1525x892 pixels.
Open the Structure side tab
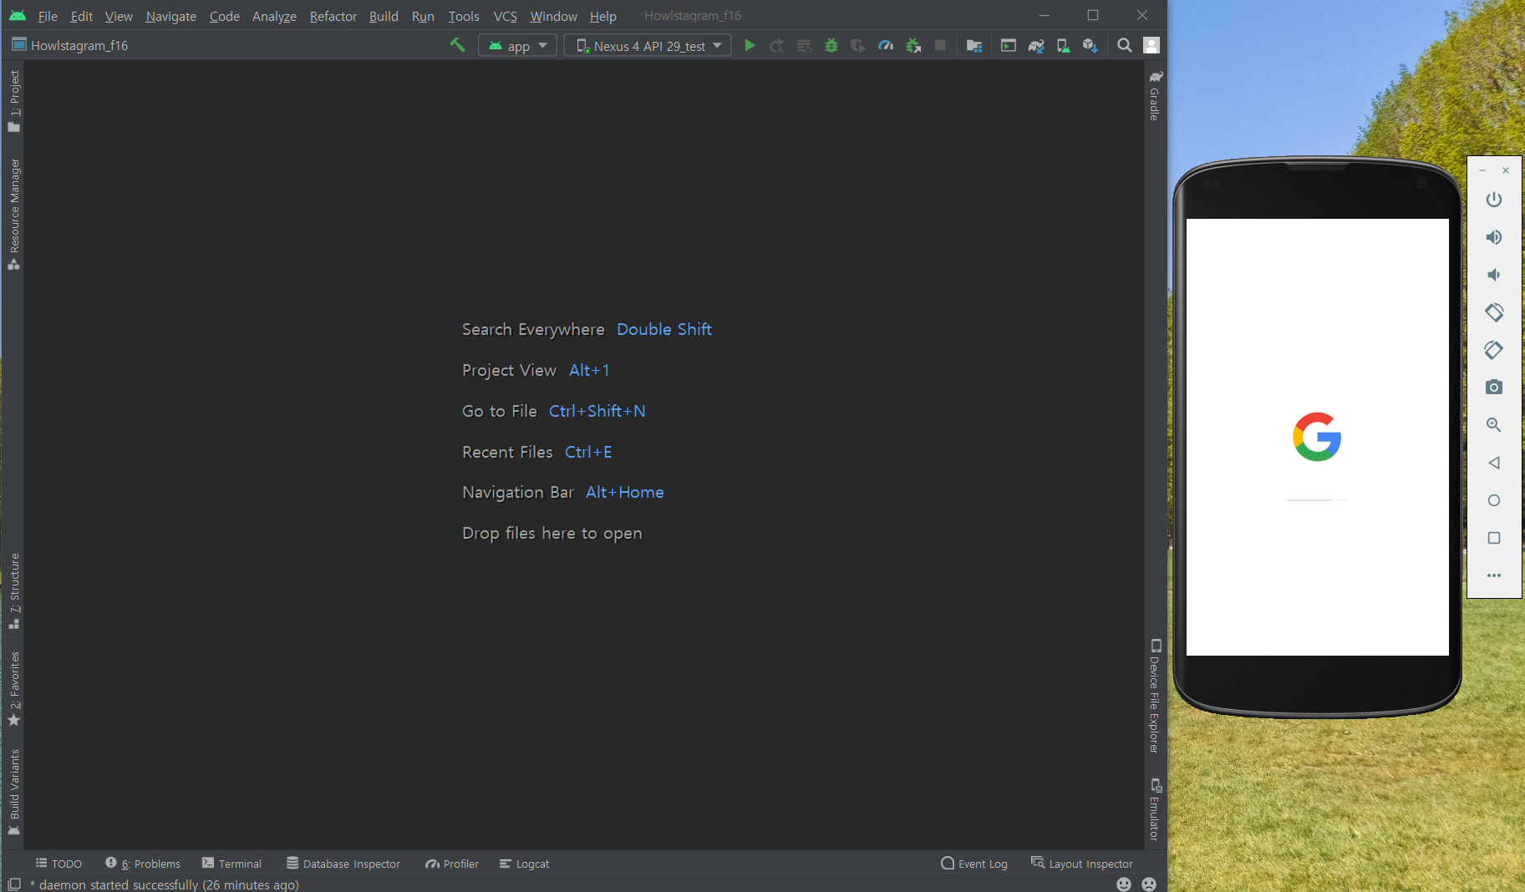point(13,590)
